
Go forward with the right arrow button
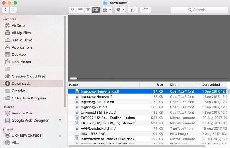coord(13,10)
